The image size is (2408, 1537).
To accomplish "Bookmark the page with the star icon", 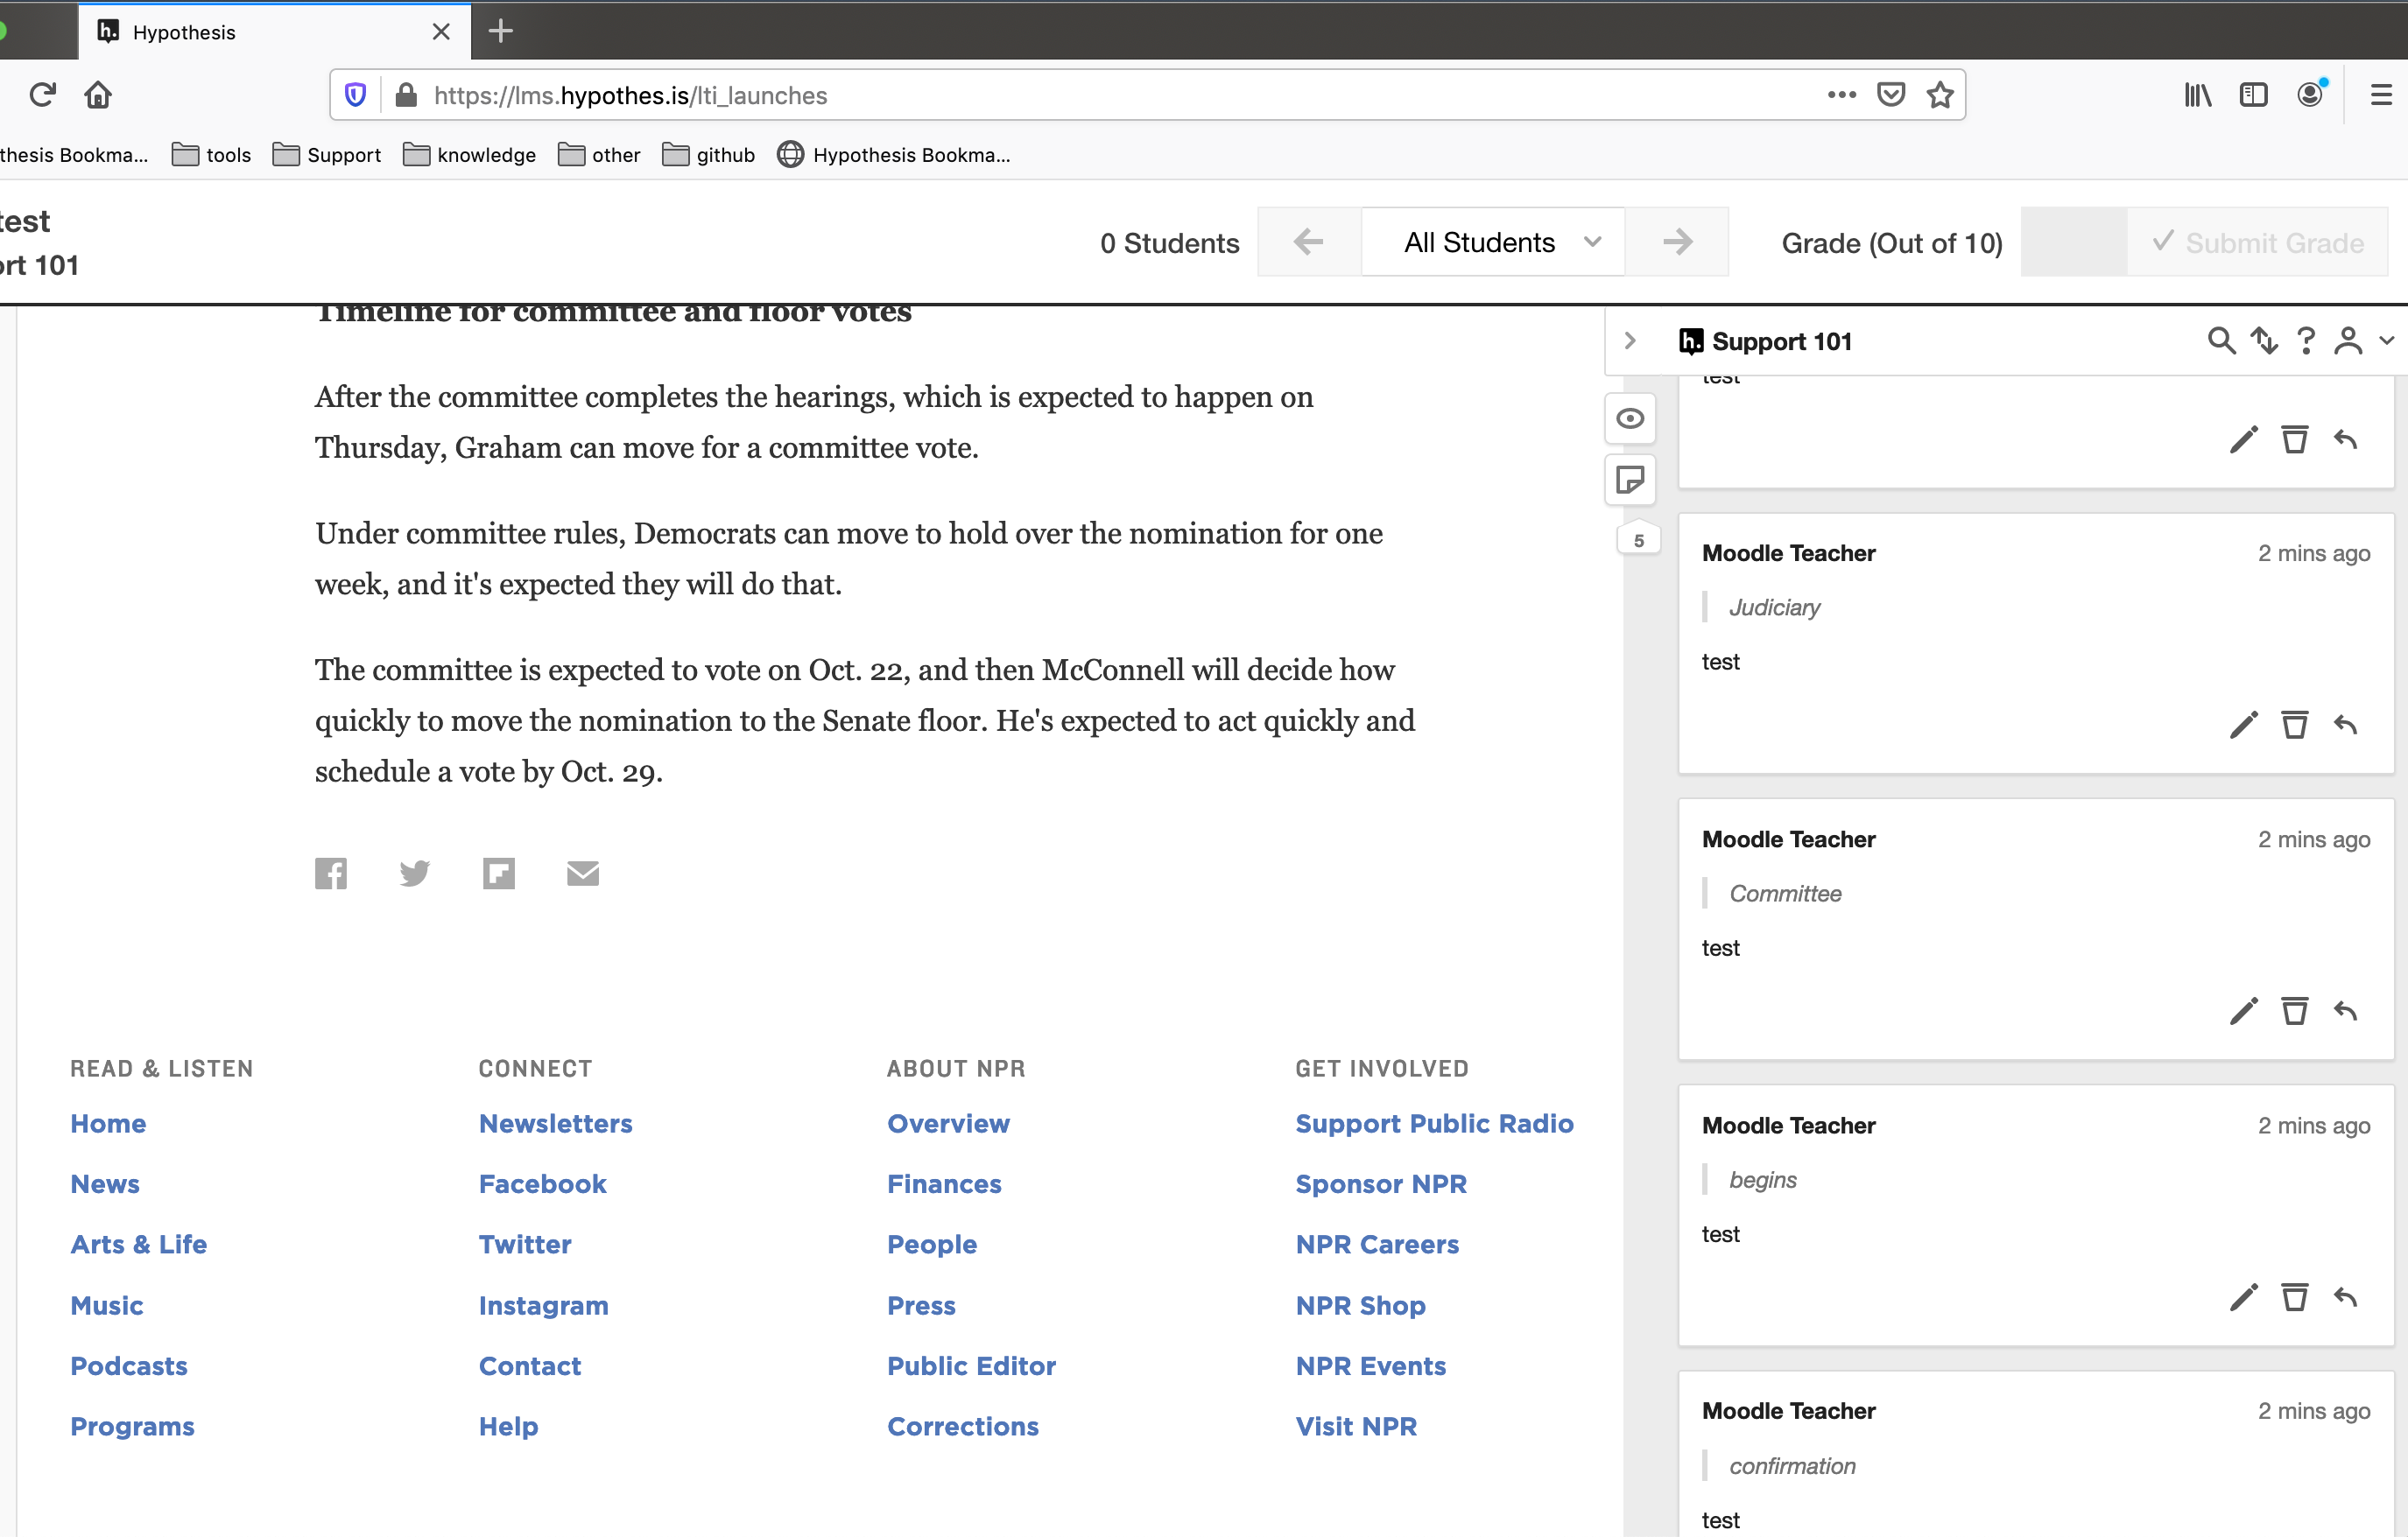I will 1941,94.
